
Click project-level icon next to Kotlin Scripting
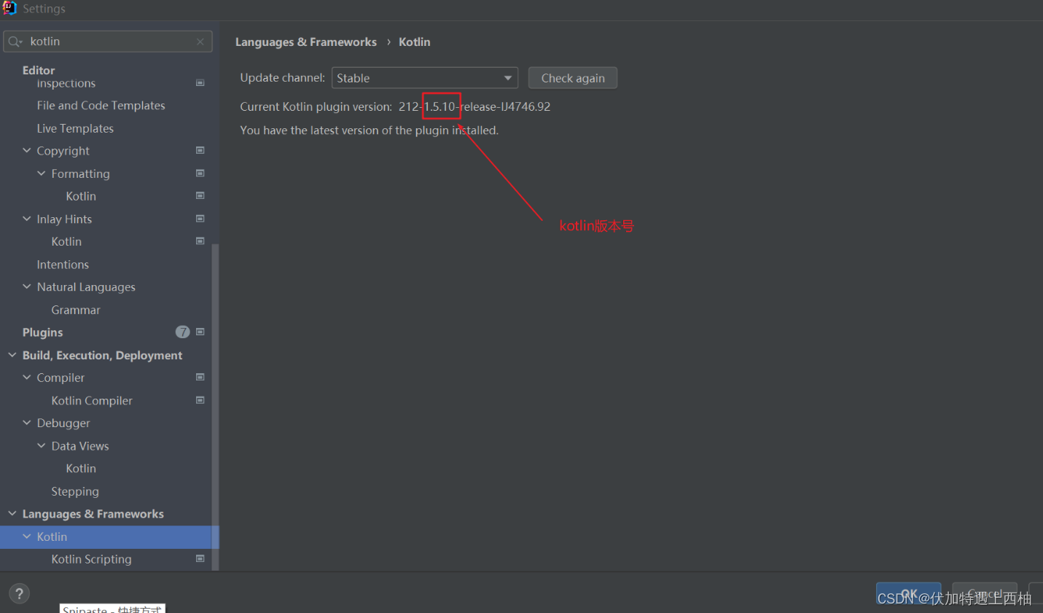coord(200,559)
